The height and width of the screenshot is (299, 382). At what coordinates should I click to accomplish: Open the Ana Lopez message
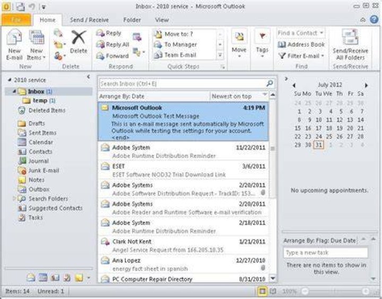click(183, 265)
